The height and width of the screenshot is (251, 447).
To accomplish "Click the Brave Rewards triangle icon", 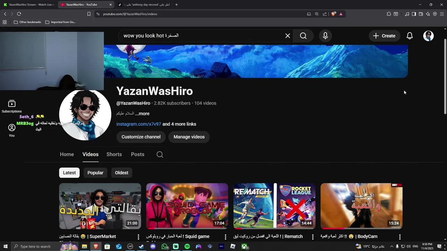I will click(341, 14).
